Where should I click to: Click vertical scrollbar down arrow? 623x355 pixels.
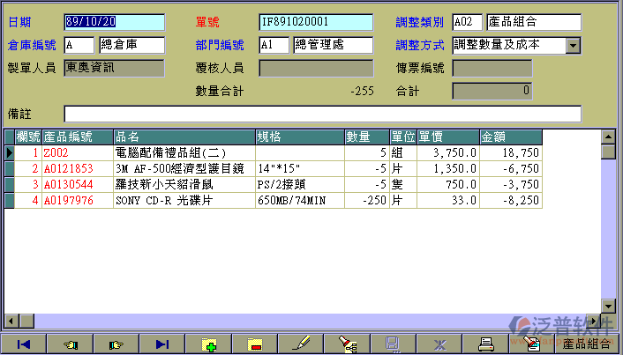coord(608,306)
